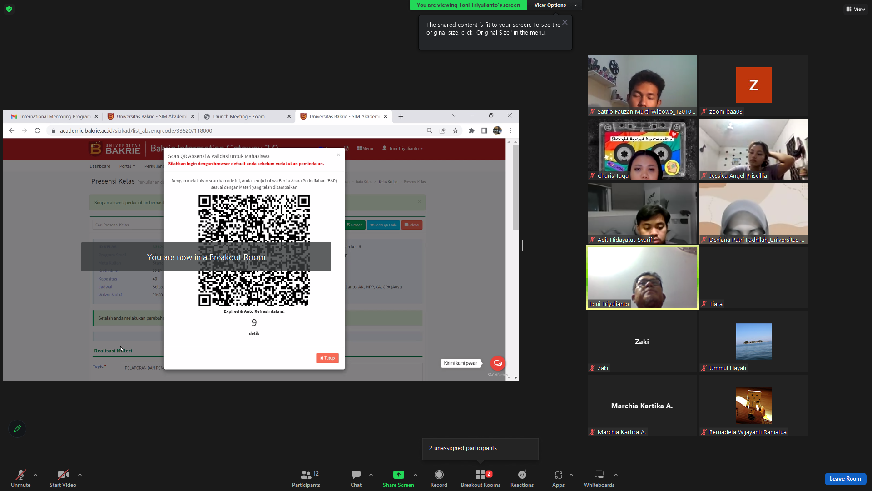Click the Show QR Code button
872x491 pixels.
tap(383, 225)
